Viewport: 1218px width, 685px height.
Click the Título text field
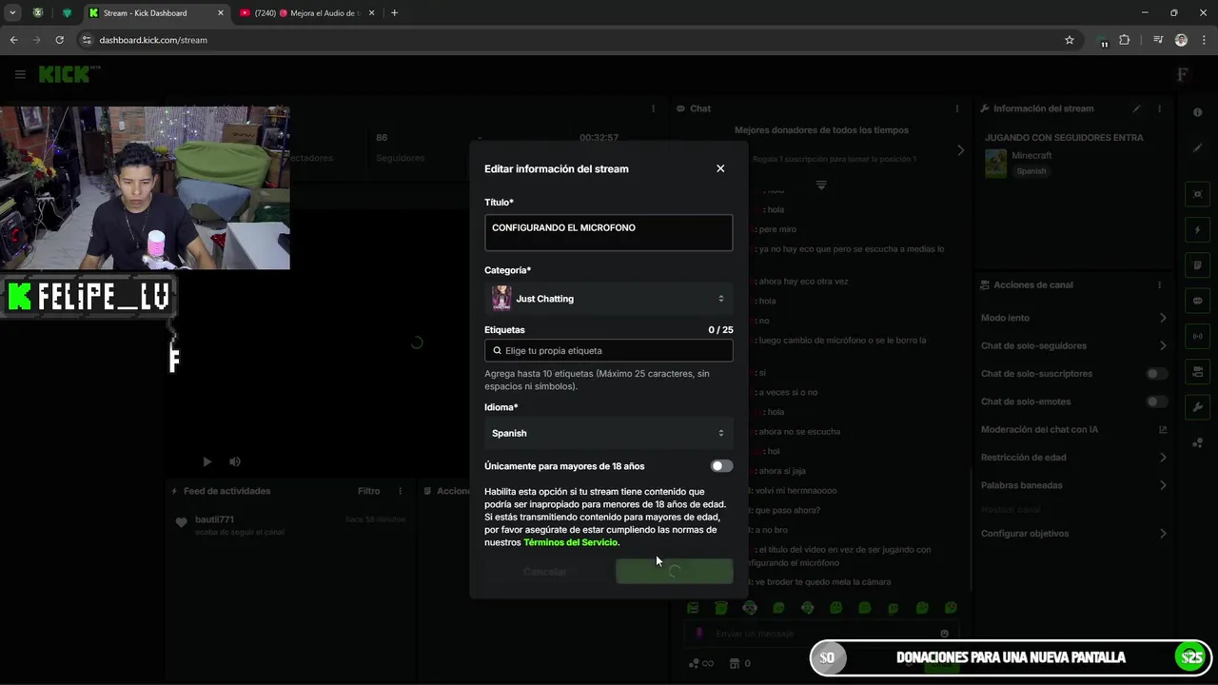click(608, 233)
